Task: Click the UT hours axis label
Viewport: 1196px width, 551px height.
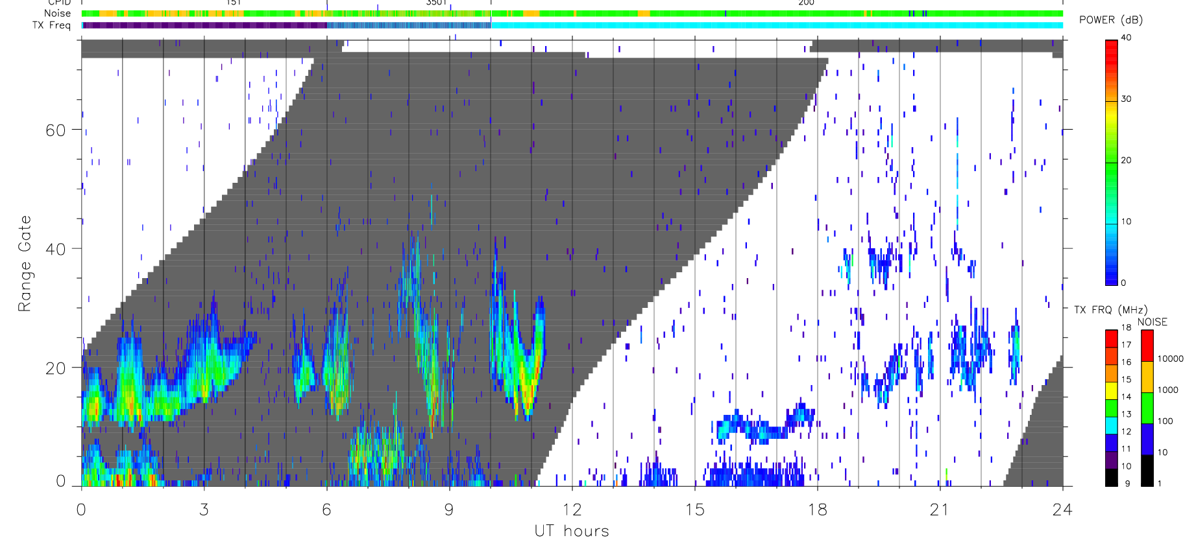Action: [572, 531]
